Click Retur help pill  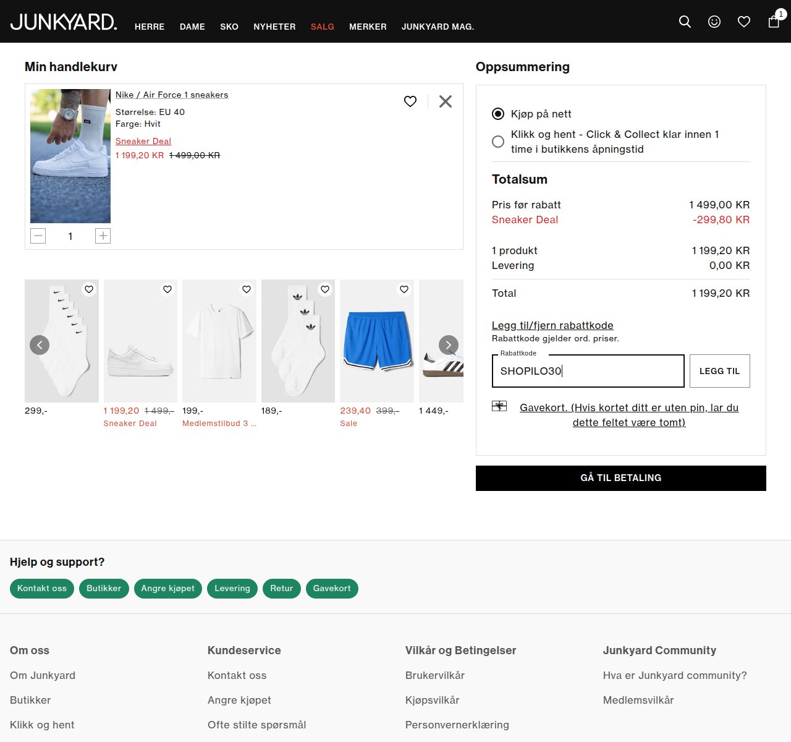282,588
